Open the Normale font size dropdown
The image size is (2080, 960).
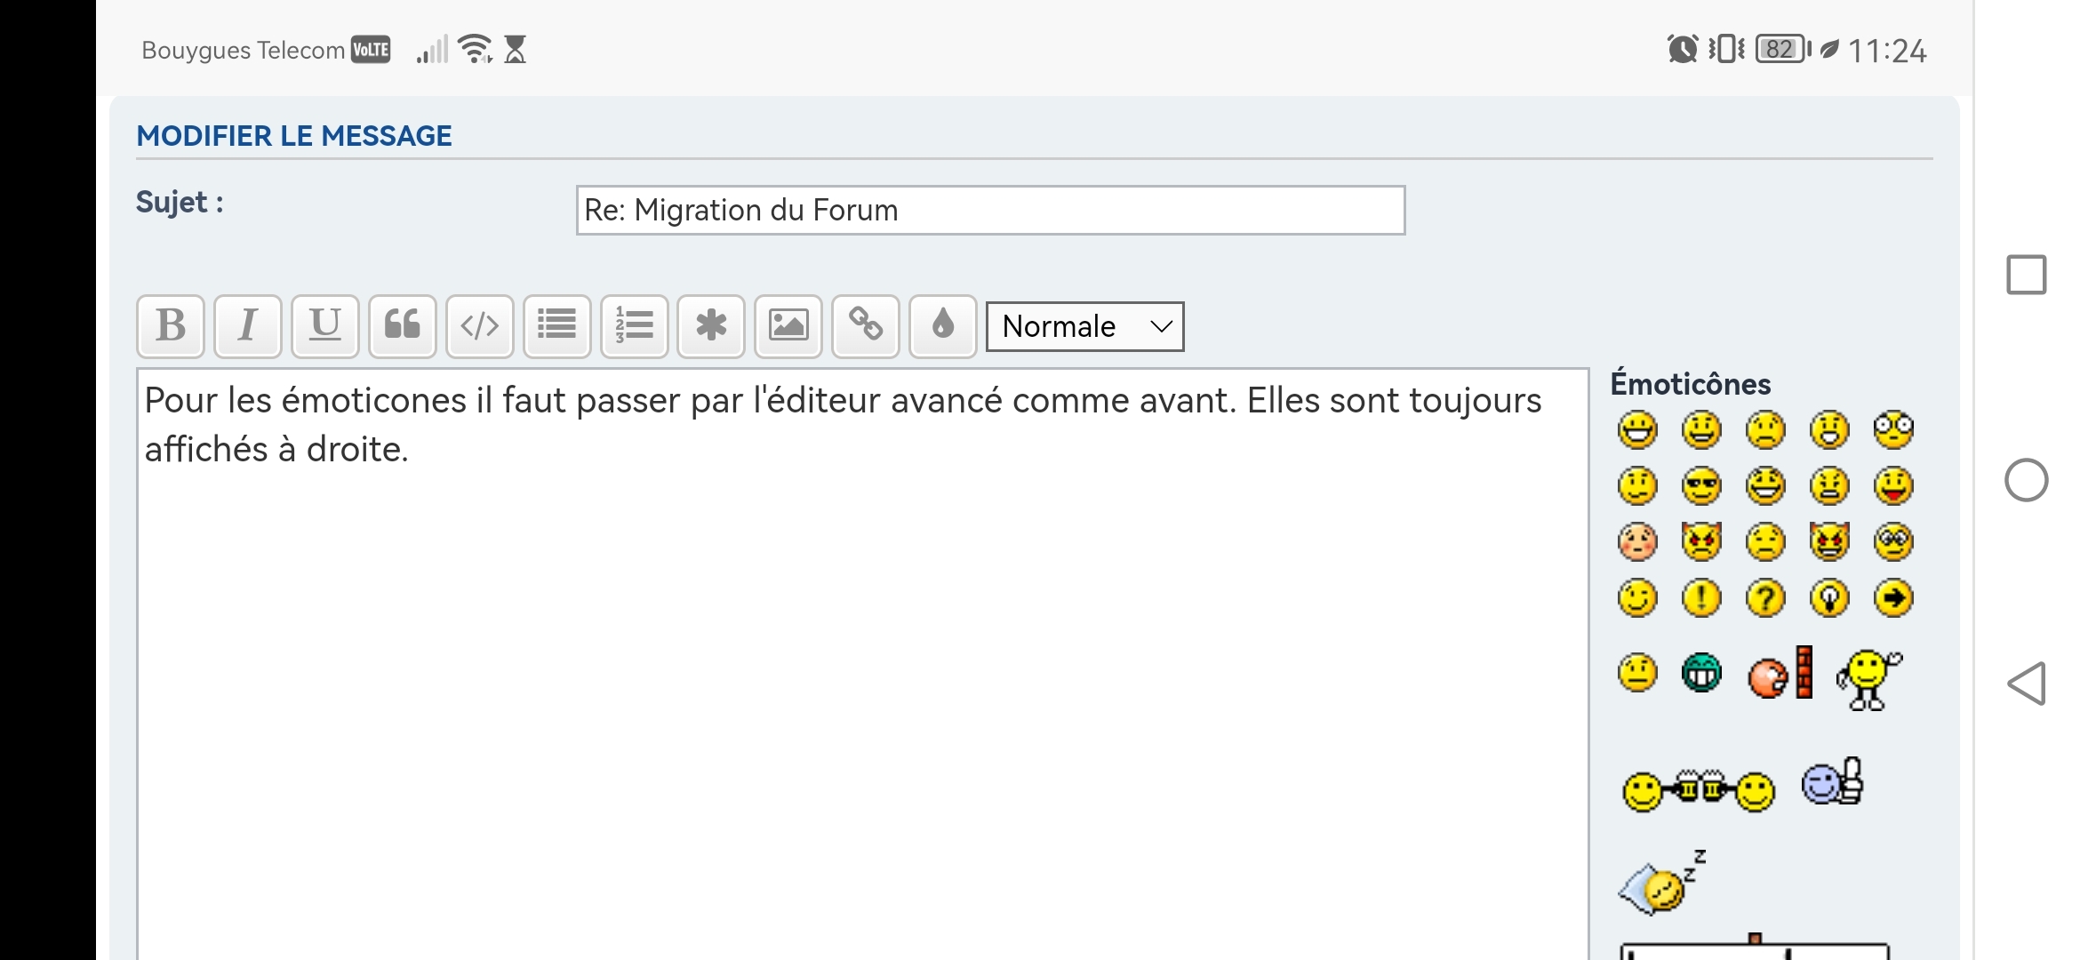click(1085, 327)
